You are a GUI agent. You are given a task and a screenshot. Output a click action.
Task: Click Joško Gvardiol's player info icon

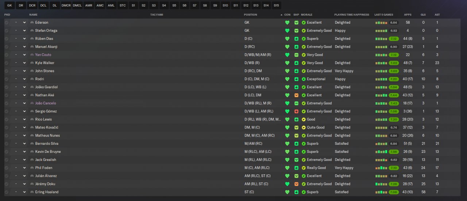click(x=32, y=87)
